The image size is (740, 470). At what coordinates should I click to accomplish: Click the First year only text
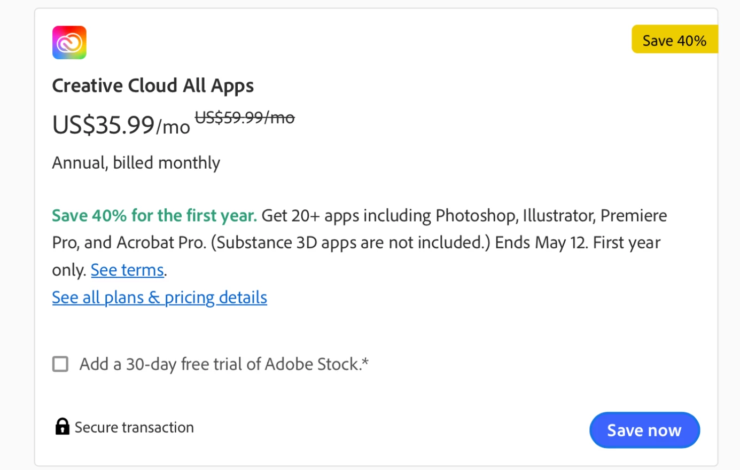626,243
